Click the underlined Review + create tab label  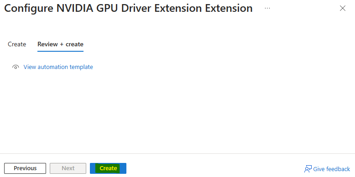point(60,44)
